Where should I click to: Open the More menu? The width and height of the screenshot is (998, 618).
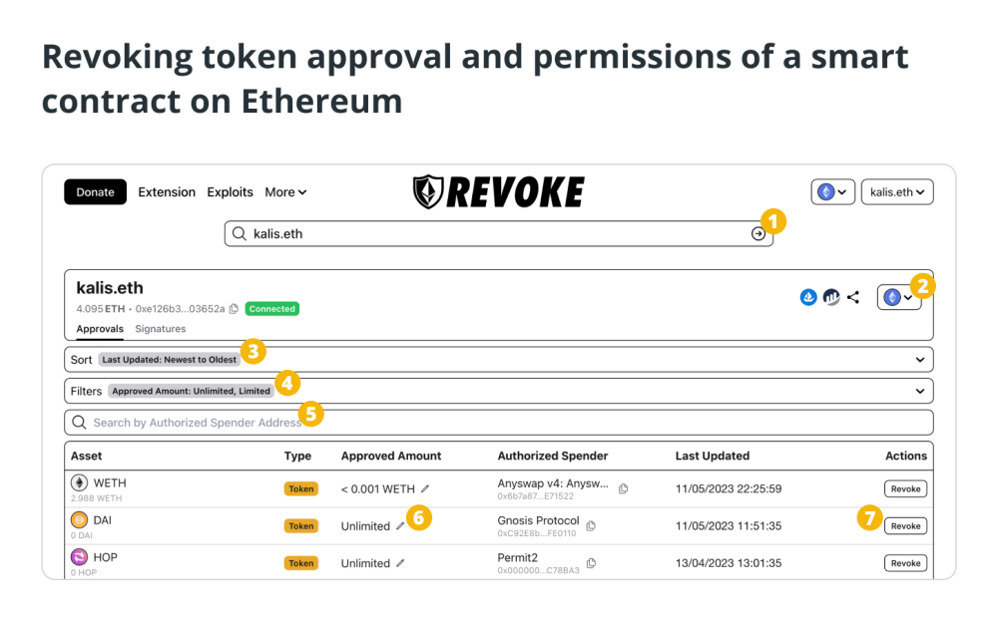point(285,192)
